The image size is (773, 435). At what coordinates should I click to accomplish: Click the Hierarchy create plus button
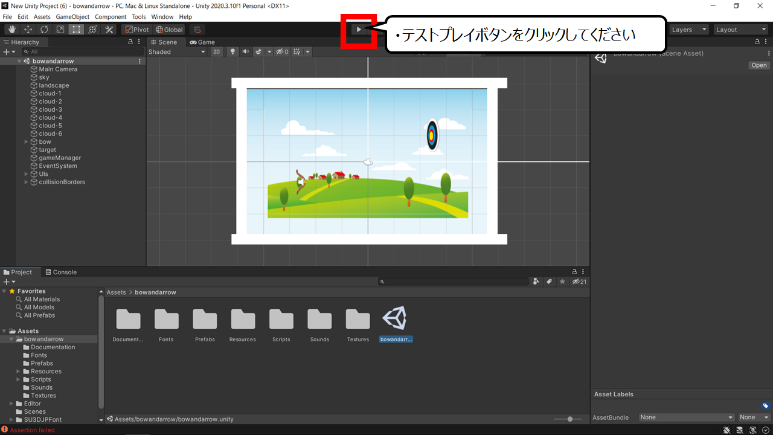click(x=8, y=52)
